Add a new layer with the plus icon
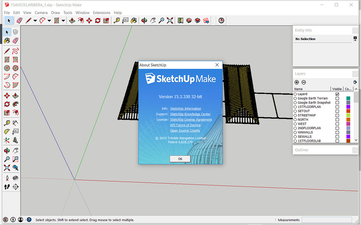Screen dimensions: 361x225 [x=296, y=82]
